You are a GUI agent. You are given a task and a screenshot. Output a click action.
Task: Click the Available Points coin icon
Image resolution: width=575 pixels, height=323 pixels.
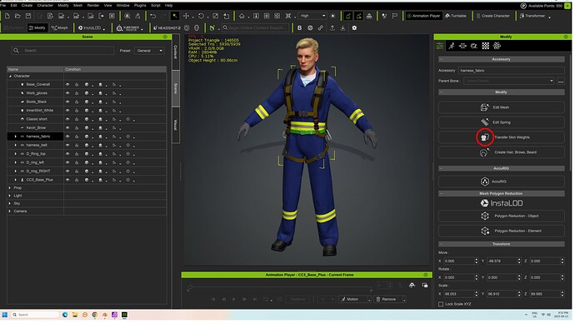(523, 6)
